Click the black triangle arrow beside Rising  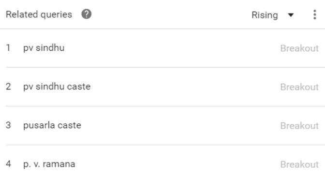[x=291, y=15]
